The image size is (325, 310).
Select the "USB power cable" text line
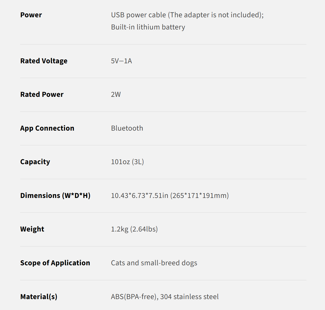click(187, 15)
